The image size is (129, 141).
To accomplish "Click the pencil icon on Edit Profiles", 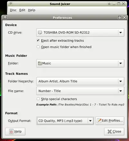I will click(x=99, y=121).
